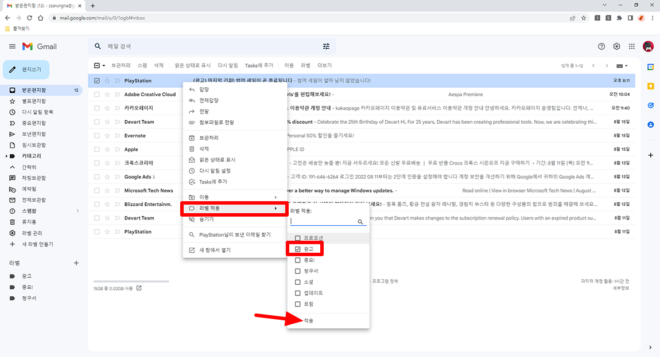Screen dimensions: 660x357
Task: Click 스팸 in the toolbar
Action: [x=142, y=65]
